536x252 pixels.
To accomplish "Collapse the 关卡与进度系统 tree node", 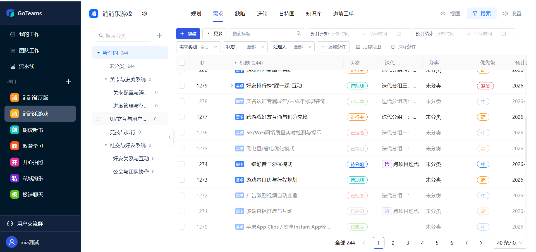I will 106,79.
